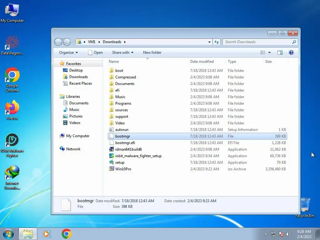Open Windows Media Player from taskbar
Viewport: 320px width, 240px height.
click(47, 234)
